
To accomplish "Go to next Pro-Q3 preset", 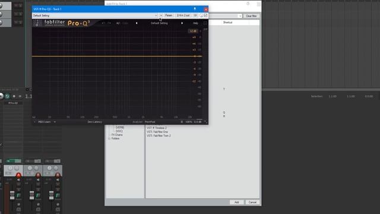I will (x=182, y=23).
